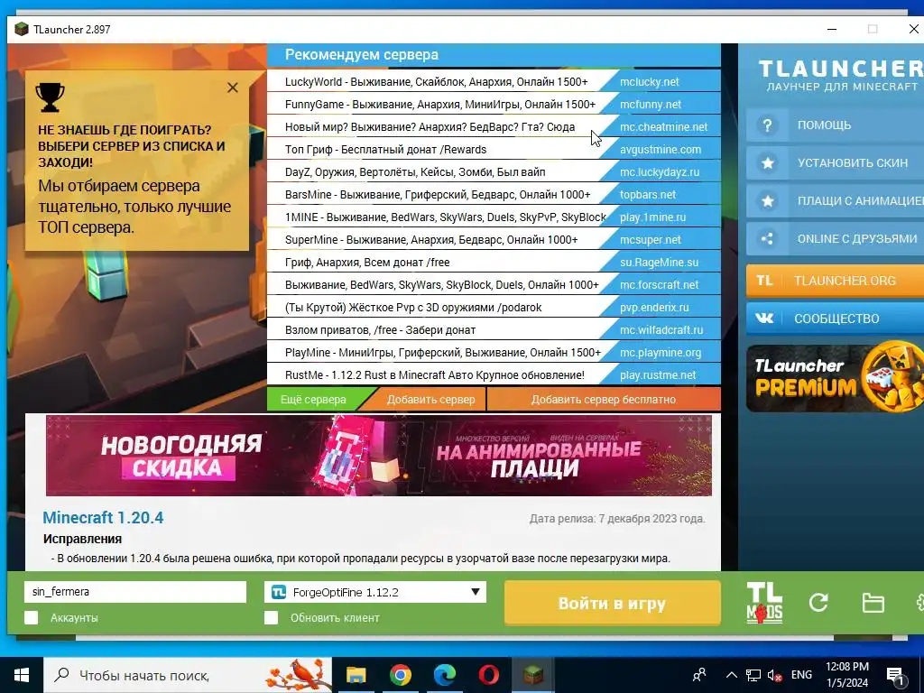Select the LuckyWorld server row
This screenshot has width=924, height=693.
[494, 82]
